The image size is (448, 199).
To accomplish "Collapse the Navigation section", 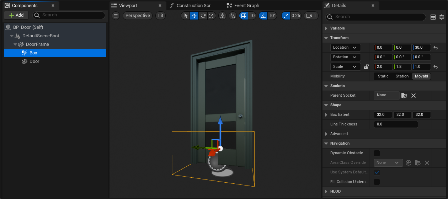I will pyautogui.click(x=326, y=143).
